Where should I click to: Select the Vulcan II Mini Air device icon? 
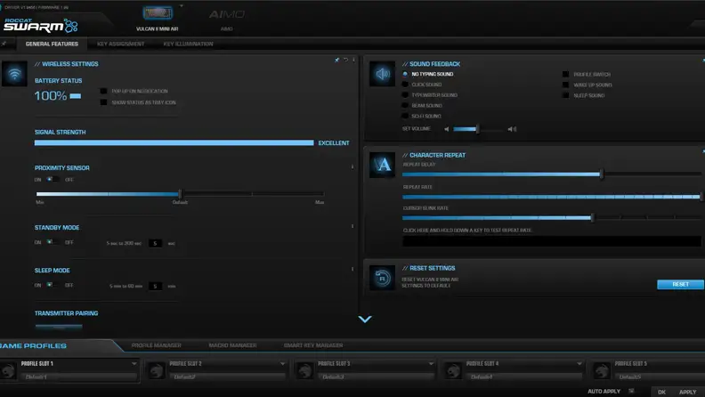tap(158, 13)
